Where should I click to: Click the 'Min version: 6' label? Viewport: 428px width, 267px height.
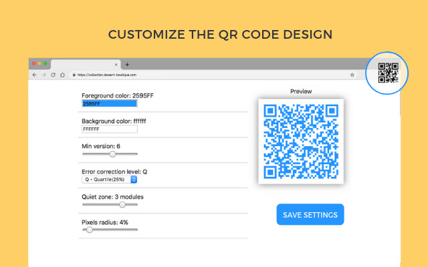click(x=101, y=146)
